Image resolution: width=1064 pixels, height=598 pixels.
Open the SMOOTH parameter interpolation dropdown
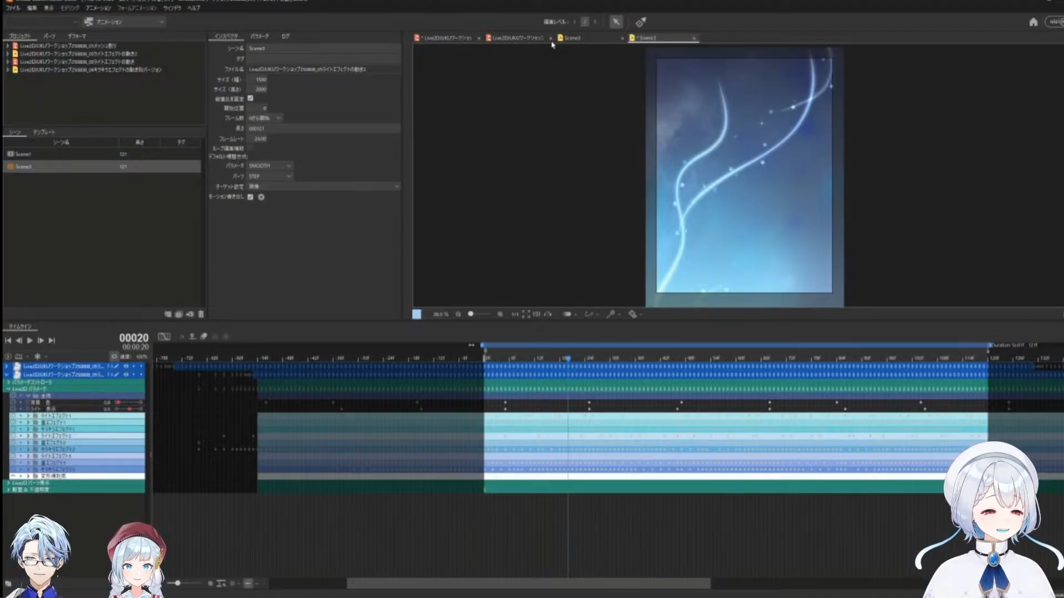click(270, 166)
